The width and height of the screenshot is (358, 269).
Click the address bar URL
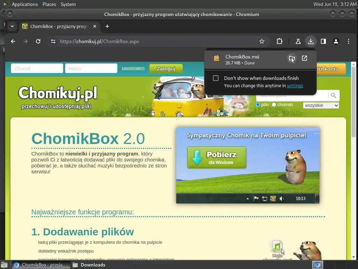click(x=100, y=41)
